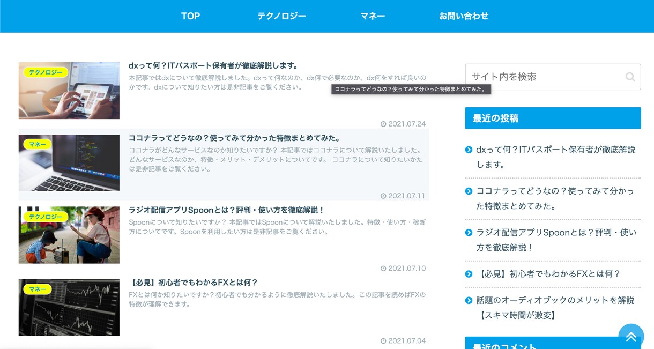This screenshot has height=349, width=654.
Task: Click the date 2021.07.24 on dx article
Action: 403,124
